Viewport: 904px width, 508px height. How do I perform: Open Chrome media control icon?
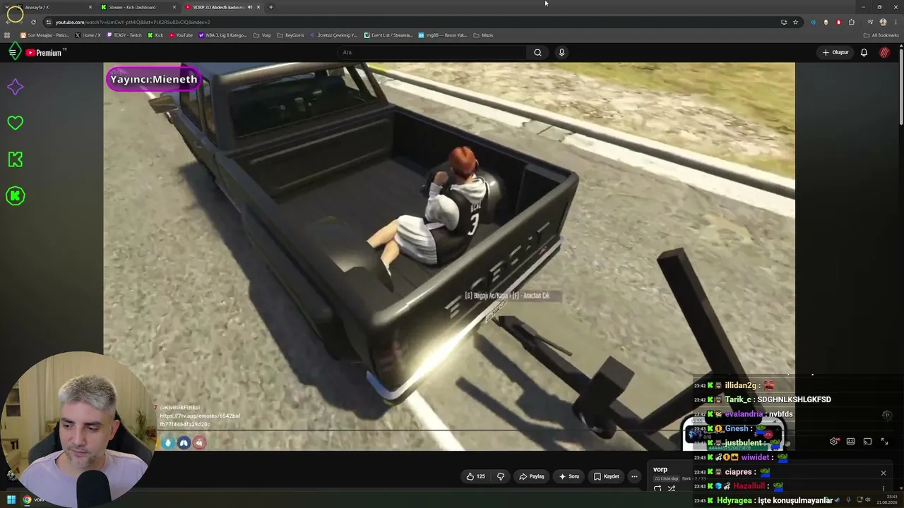coord(870,22)
